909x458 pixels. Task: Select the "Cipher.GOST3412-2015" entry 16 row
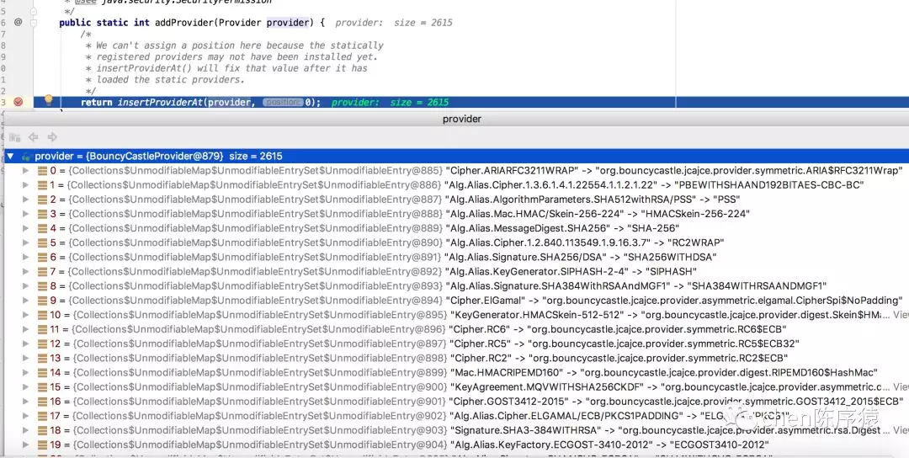tap(455, 402)
